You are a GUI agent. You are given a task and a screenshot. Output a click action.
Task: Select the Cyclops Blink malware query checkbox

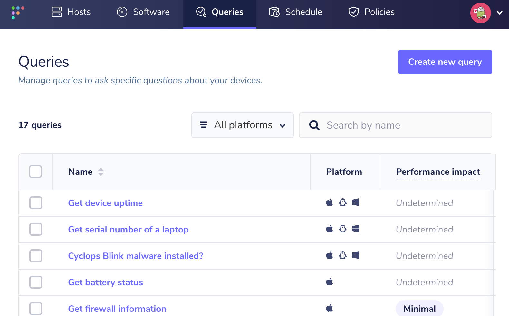point(36,256)
